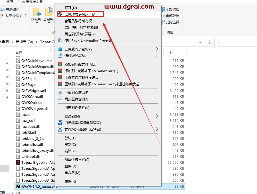Click Tencent shield icon beside 文件粉碎
The image size is (257, 194).
[60, 129]
